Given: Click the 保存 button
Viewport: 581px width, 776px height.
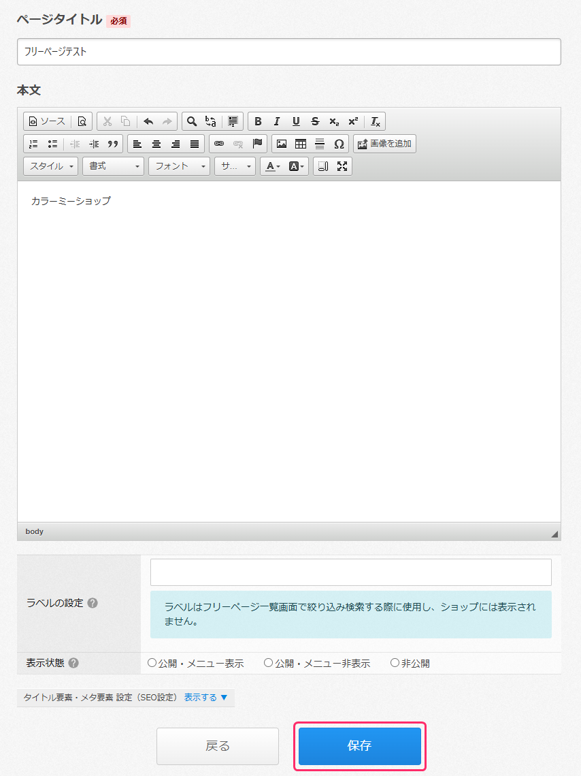Looking at the screenshot, I should pos(360,746).
